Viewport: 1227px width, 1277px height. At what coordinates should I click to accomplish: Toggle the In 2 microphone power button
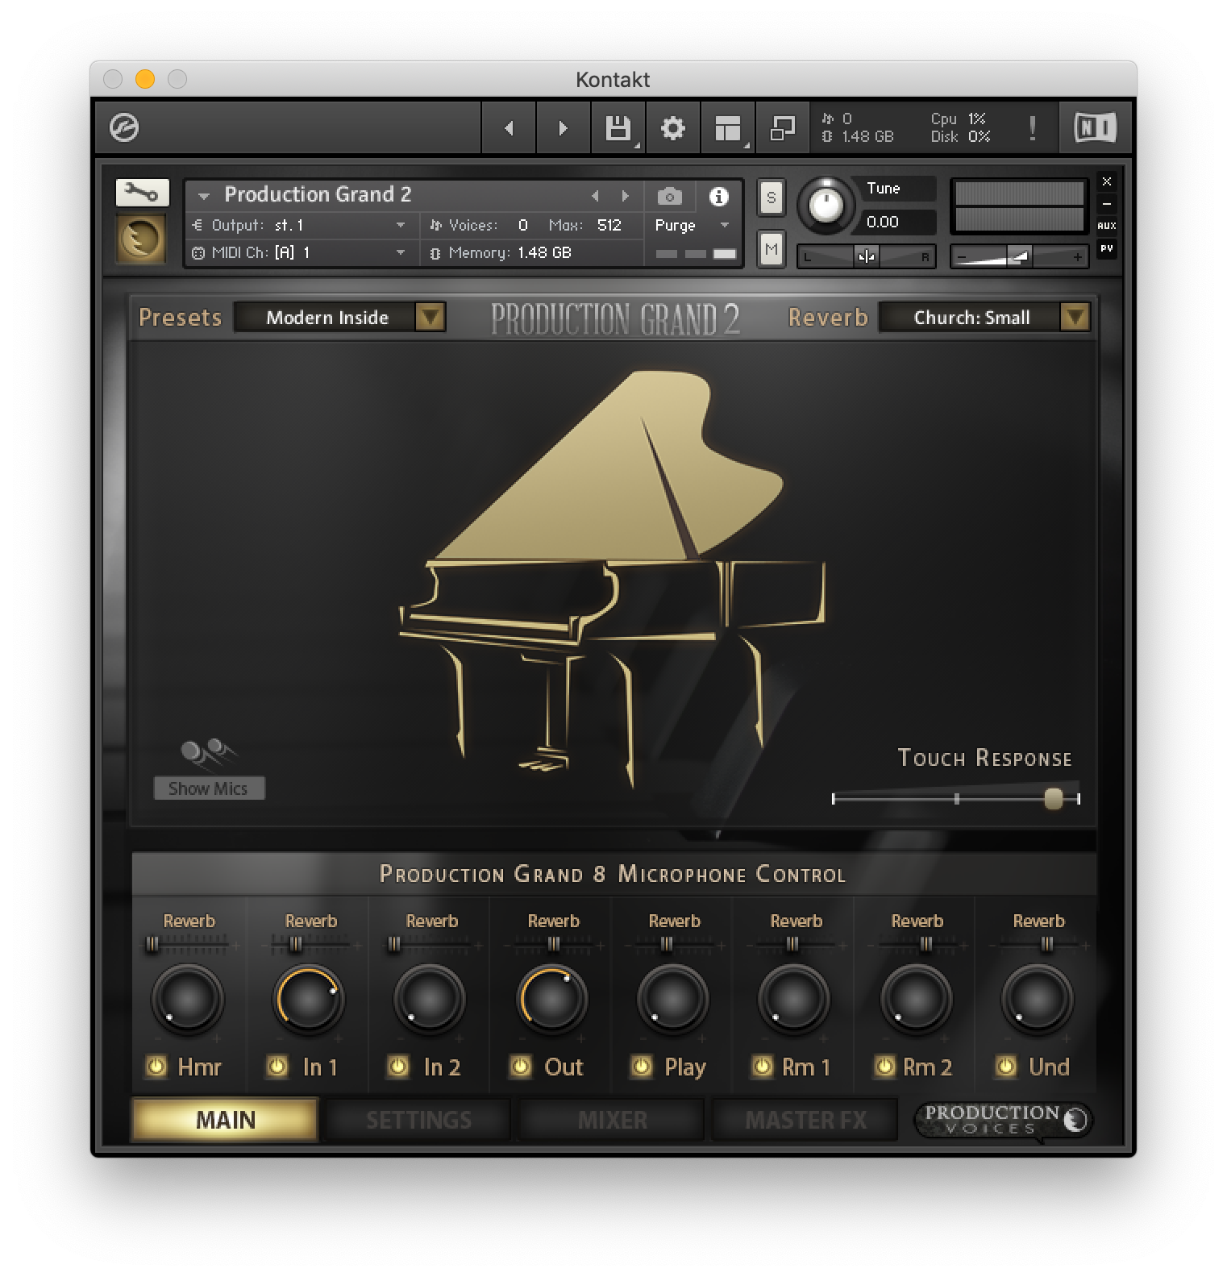398,1067
